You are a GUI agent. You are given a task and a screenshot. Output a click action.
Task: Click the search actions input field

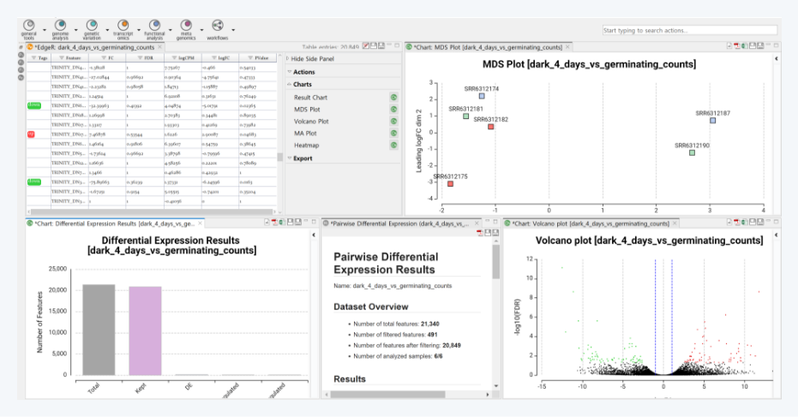(690, 31)
